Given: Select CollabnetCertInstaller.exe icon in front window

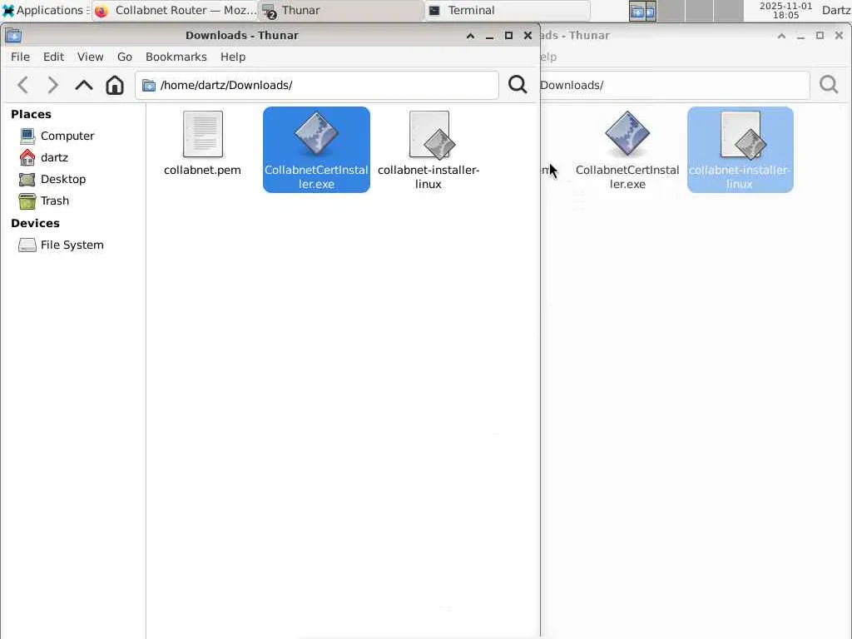Looking at the screenshot, I should [316, 133].
